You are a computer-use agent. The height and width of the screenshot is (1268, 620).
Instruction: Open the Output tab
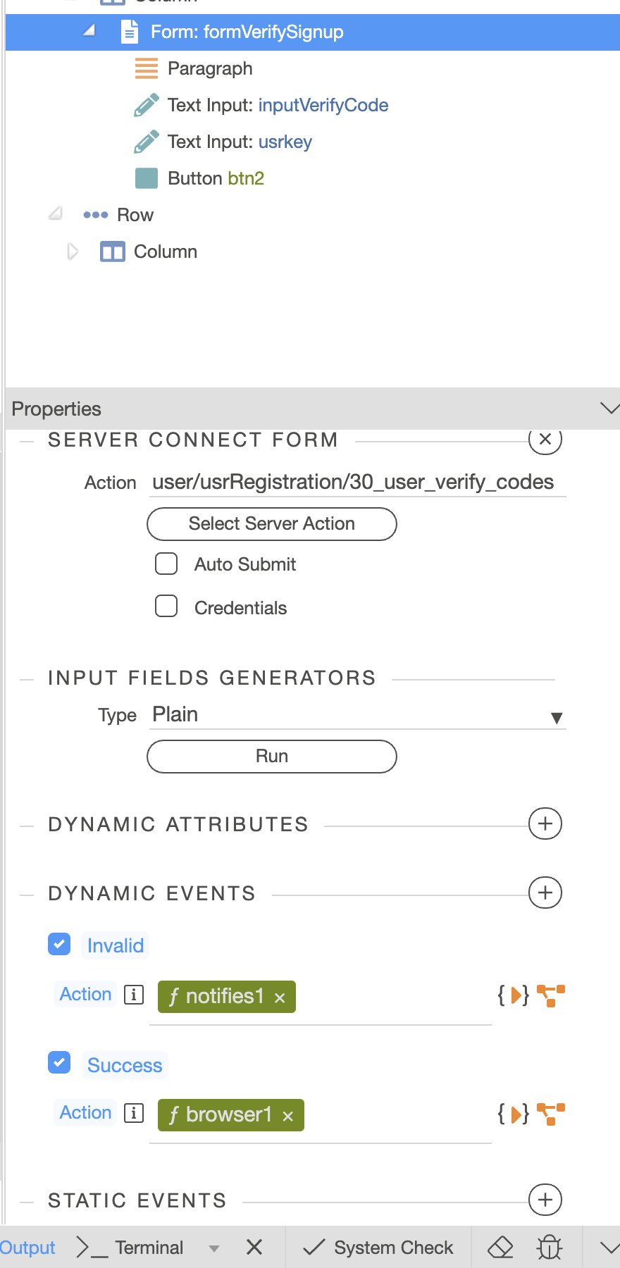pos(27,1248)
